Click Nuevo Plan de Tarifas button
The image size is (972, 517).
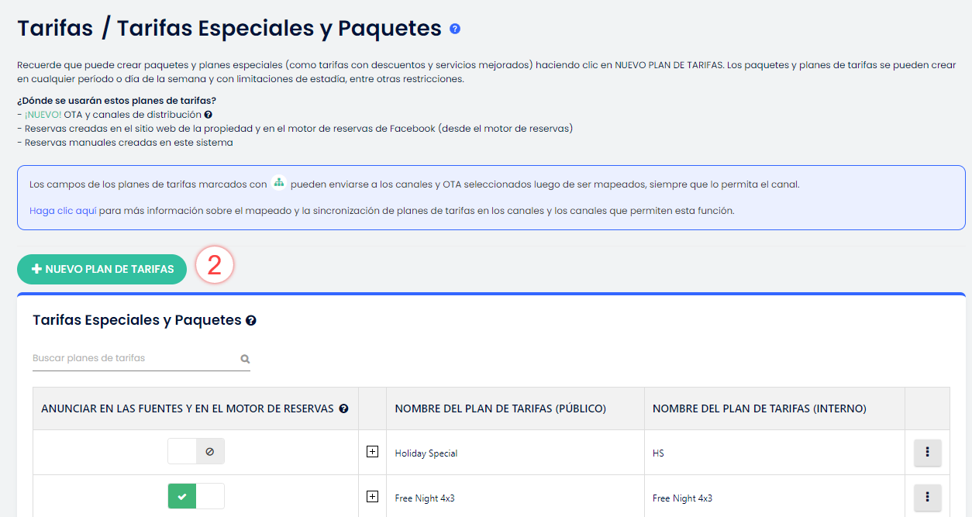pos(102,269)
